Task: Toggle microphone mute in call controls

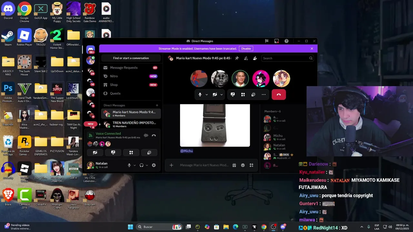Action: point(200,94)
